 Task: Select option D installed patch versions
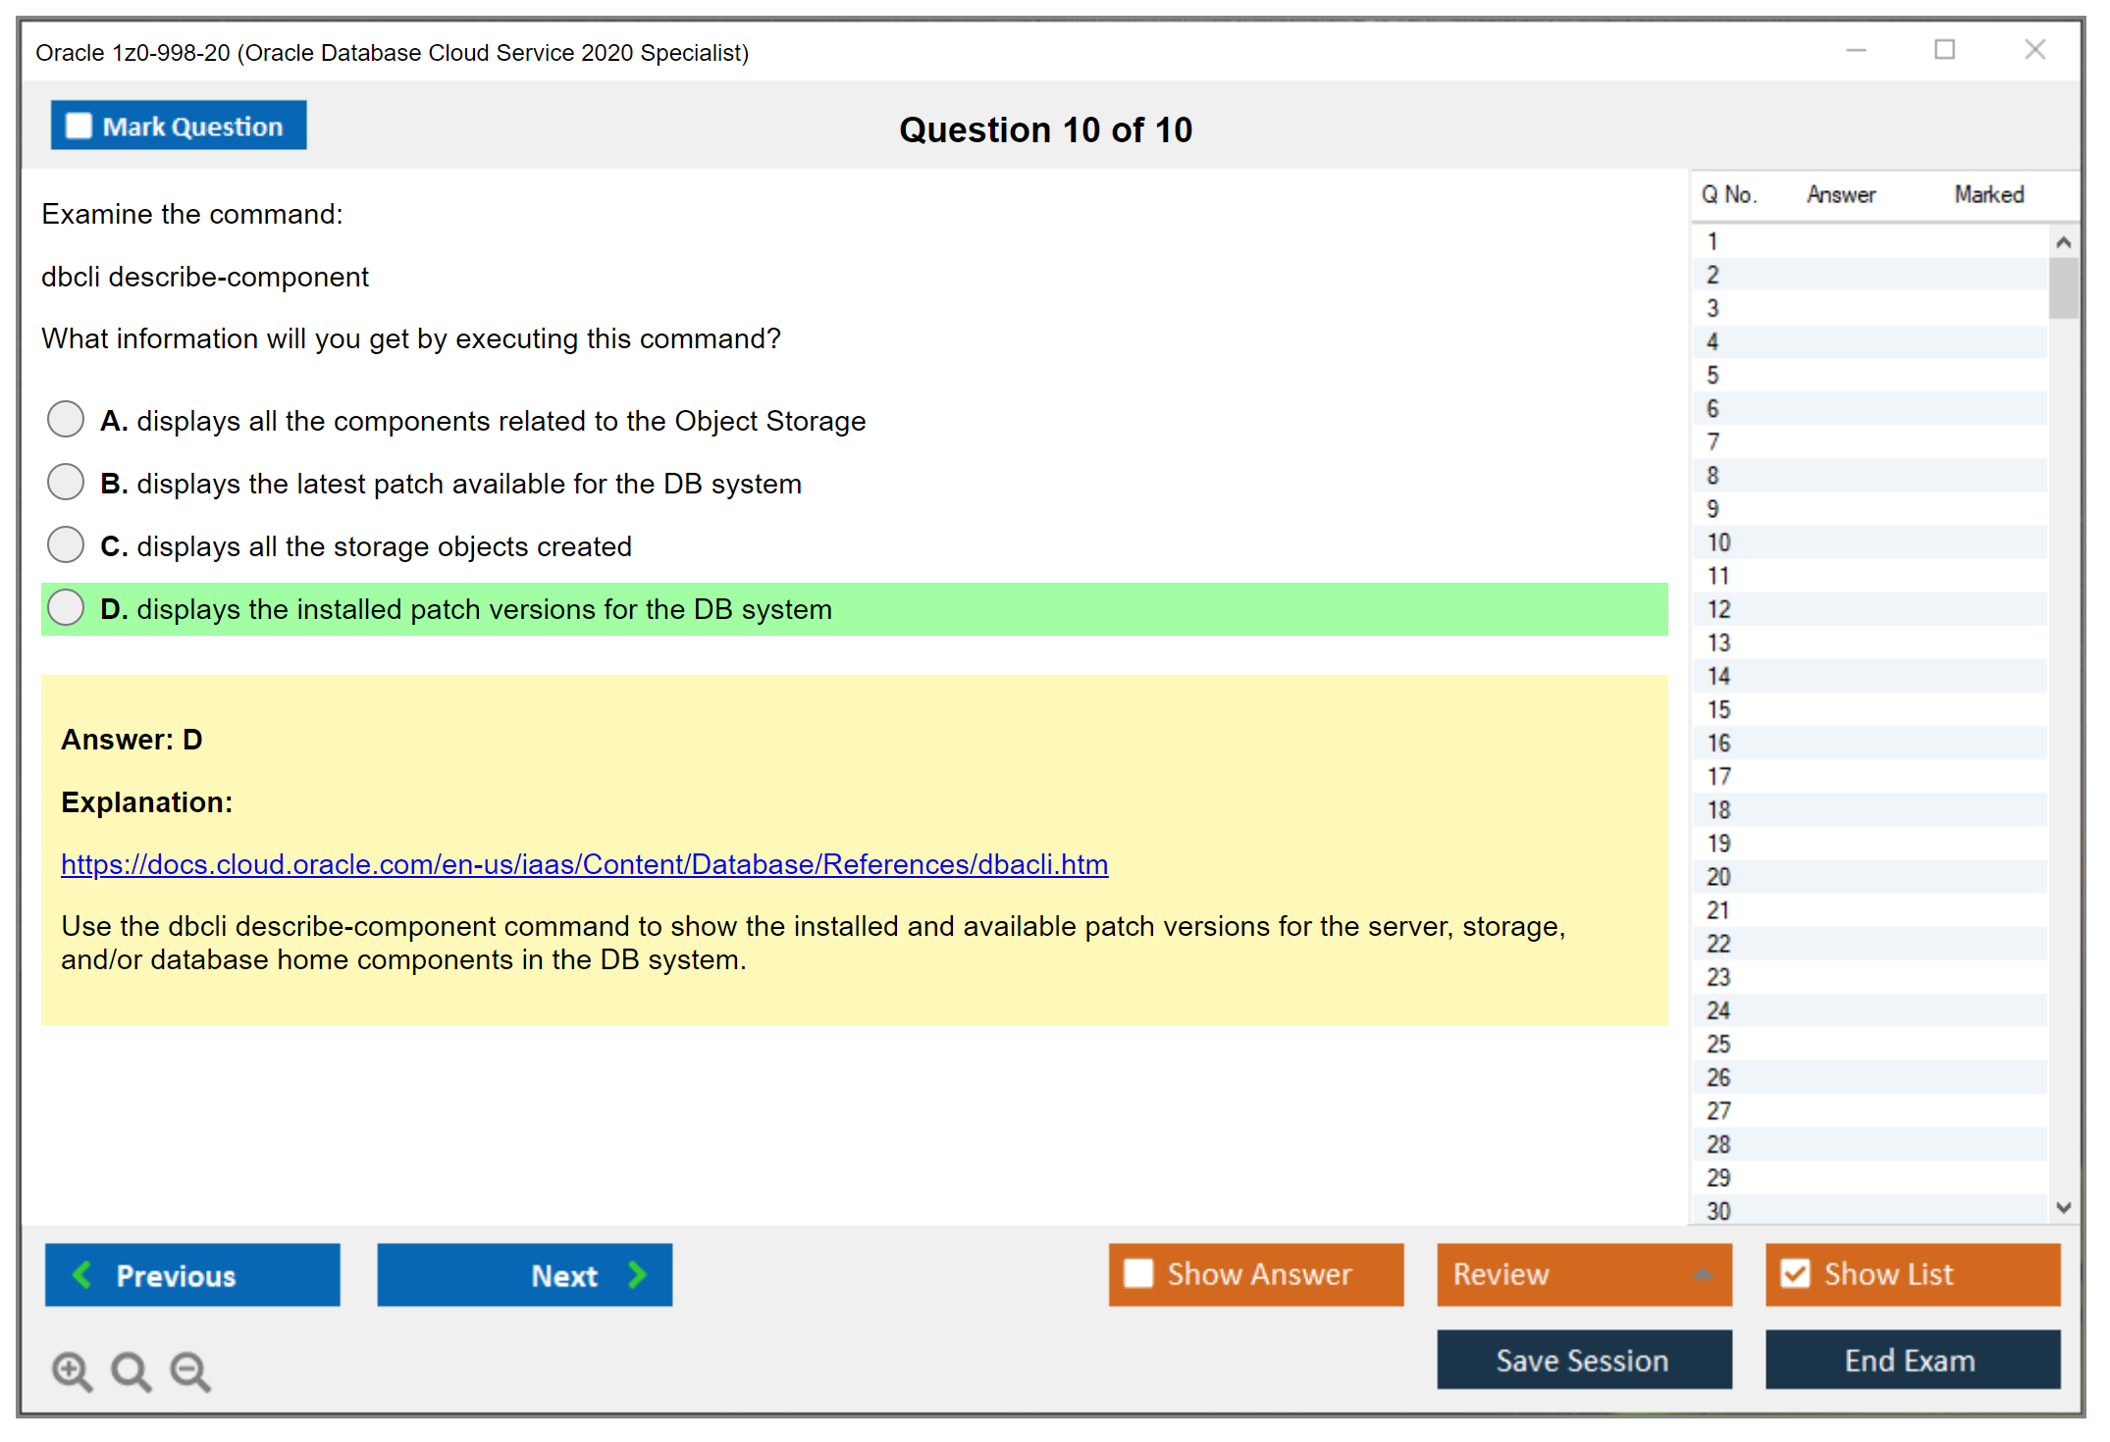tap(66, 607)
